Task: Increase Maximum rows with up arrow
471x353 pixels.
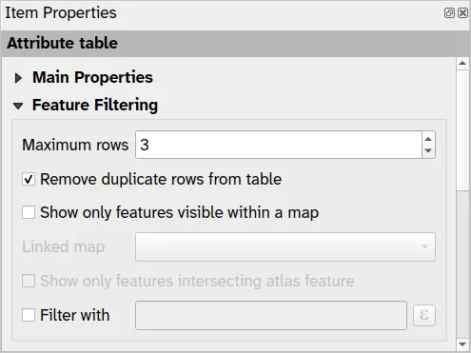Action: 428,139
